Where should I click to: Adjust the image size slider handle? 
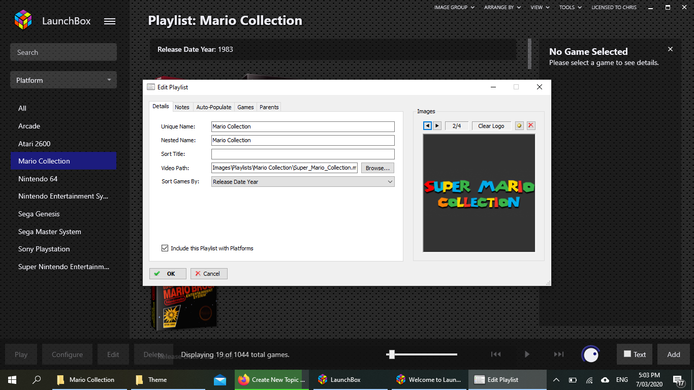(391, 354)
